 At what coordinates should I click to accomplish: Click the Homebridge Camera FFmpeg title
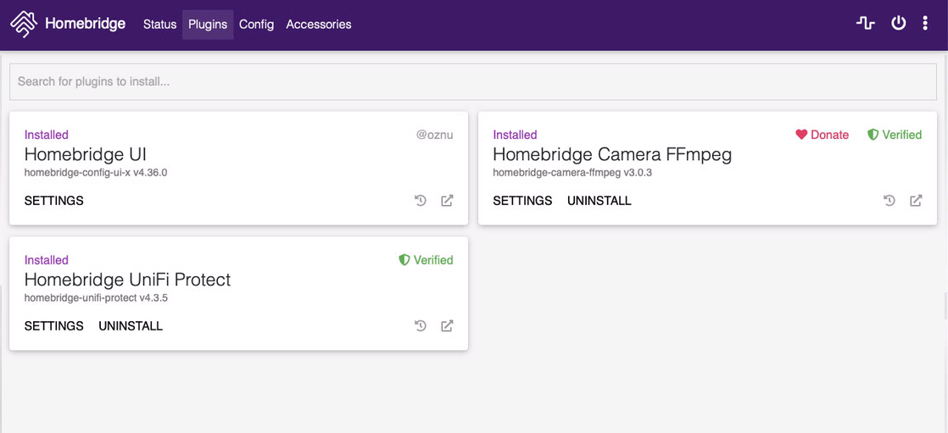(612, 154)
